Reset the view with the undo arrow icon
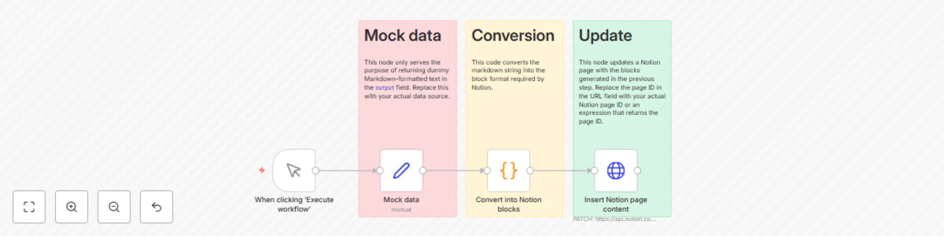This screenshot has width=944, height=236. 156,207
